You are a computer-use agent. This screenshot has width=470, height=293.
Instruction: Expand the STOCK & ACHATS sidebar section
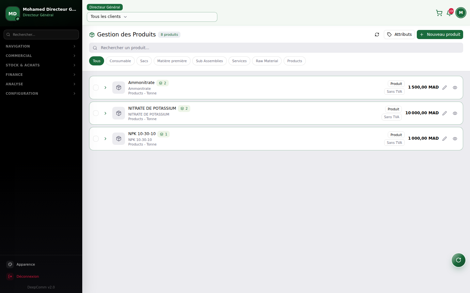[x=41, y=65]
